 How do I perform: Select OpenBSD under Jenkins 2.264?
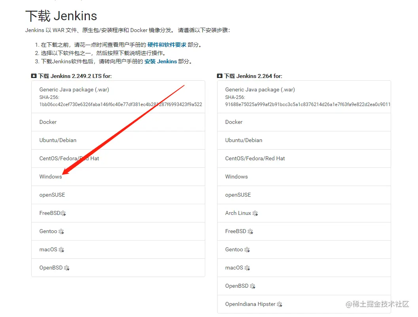304,286
